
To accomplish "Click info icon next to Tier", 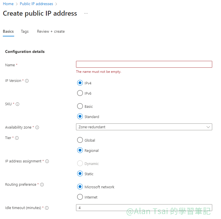I will (17, 138).
